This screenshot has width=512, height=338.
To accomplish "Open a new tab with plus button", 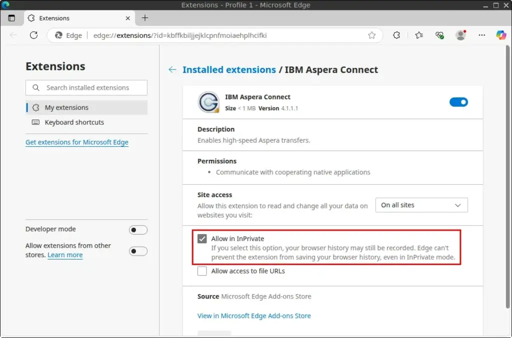I will point(145,18).
